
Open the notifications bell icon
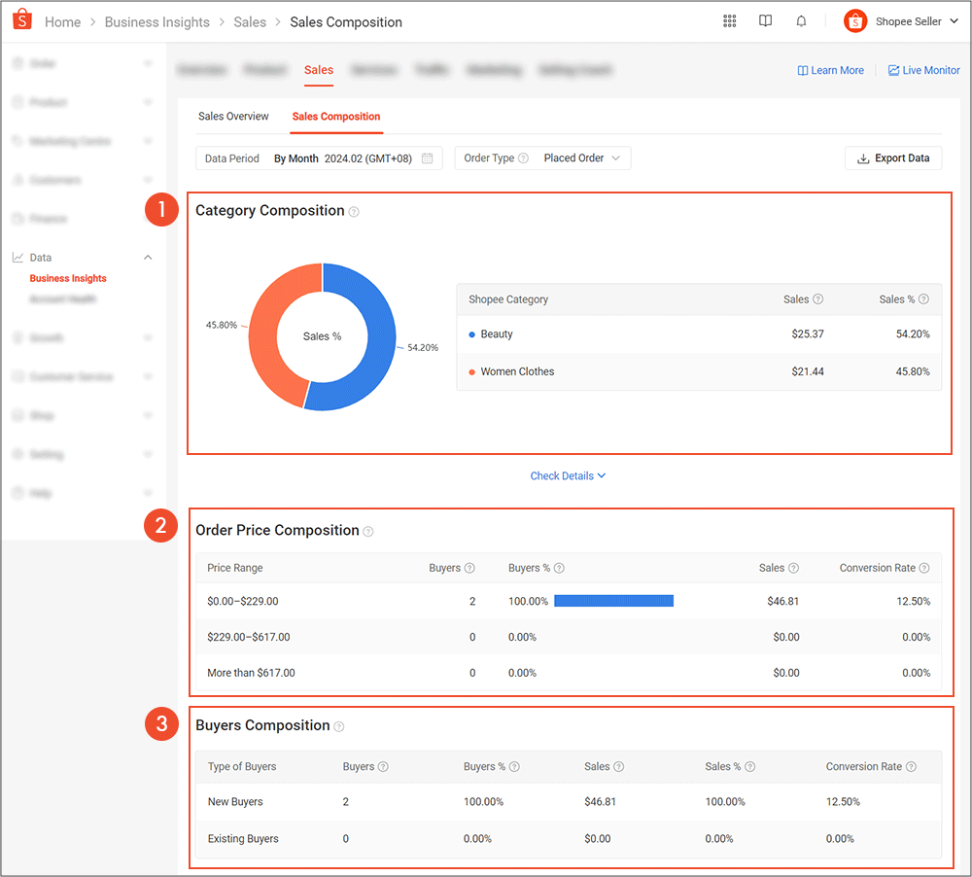801,20
